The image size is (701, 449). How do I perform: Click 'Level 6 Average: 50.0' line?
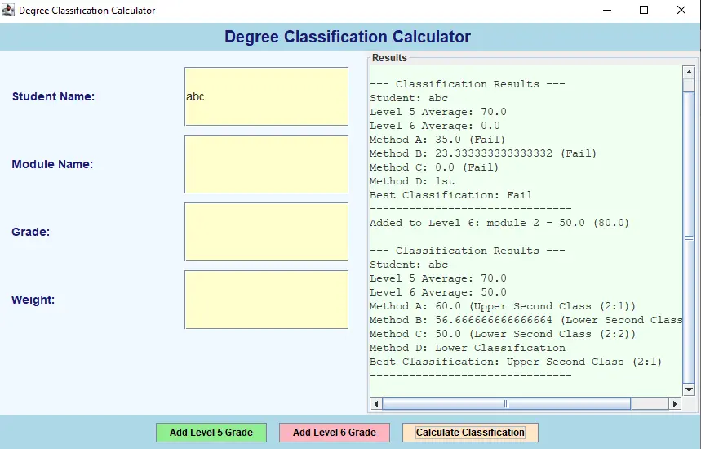point(437,292)
